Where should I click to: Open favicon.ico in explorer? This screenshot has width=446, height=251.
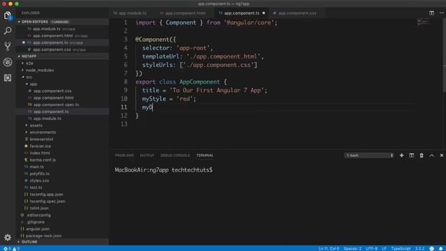click(x=40, y=146)
